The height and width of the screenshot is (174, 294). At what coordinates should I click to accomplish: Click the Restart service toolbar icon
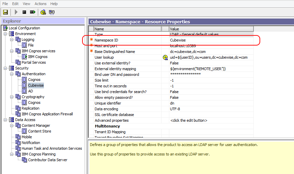pyautogui.click(x=32, y=12)
